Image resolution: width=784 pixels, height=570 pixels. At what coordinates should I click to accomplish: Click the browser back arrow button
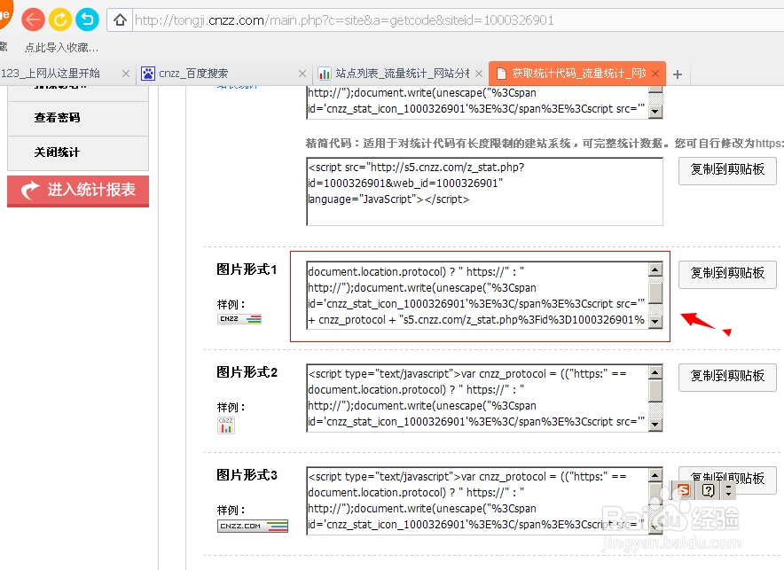(x=33, y=20)
